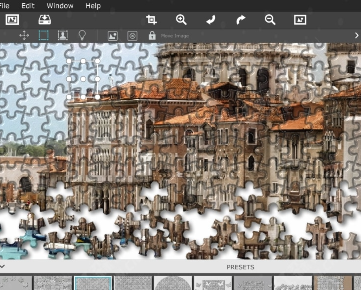Click the PRESETS panel title

click(240, 267)
